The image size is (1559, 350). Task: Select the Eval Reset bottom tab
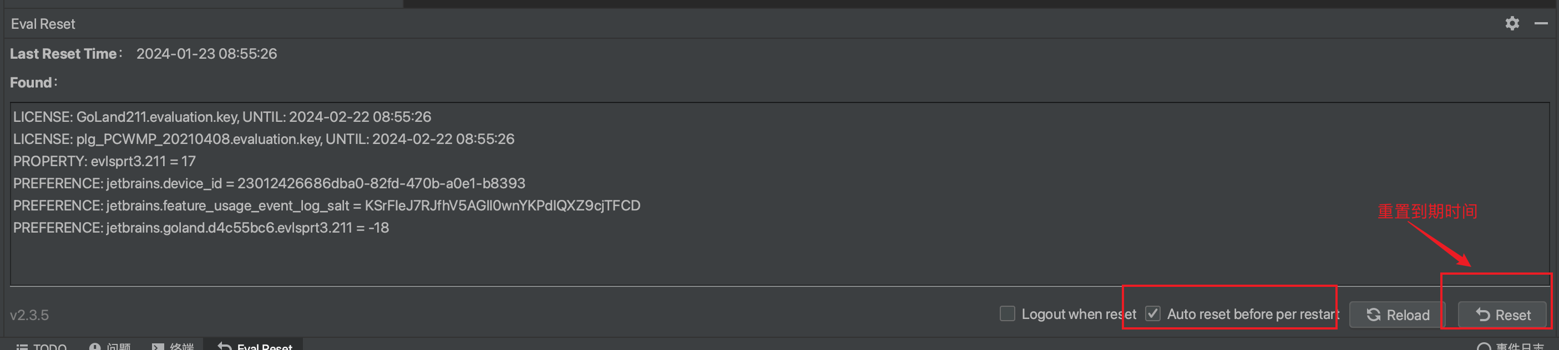point(255,346)
